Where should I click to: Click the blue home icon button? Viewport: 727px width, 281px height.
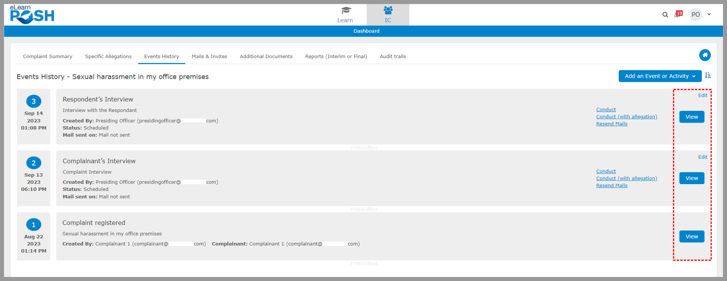tap(705, 55)
